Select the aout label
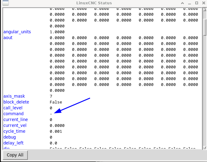 (8, 38)
